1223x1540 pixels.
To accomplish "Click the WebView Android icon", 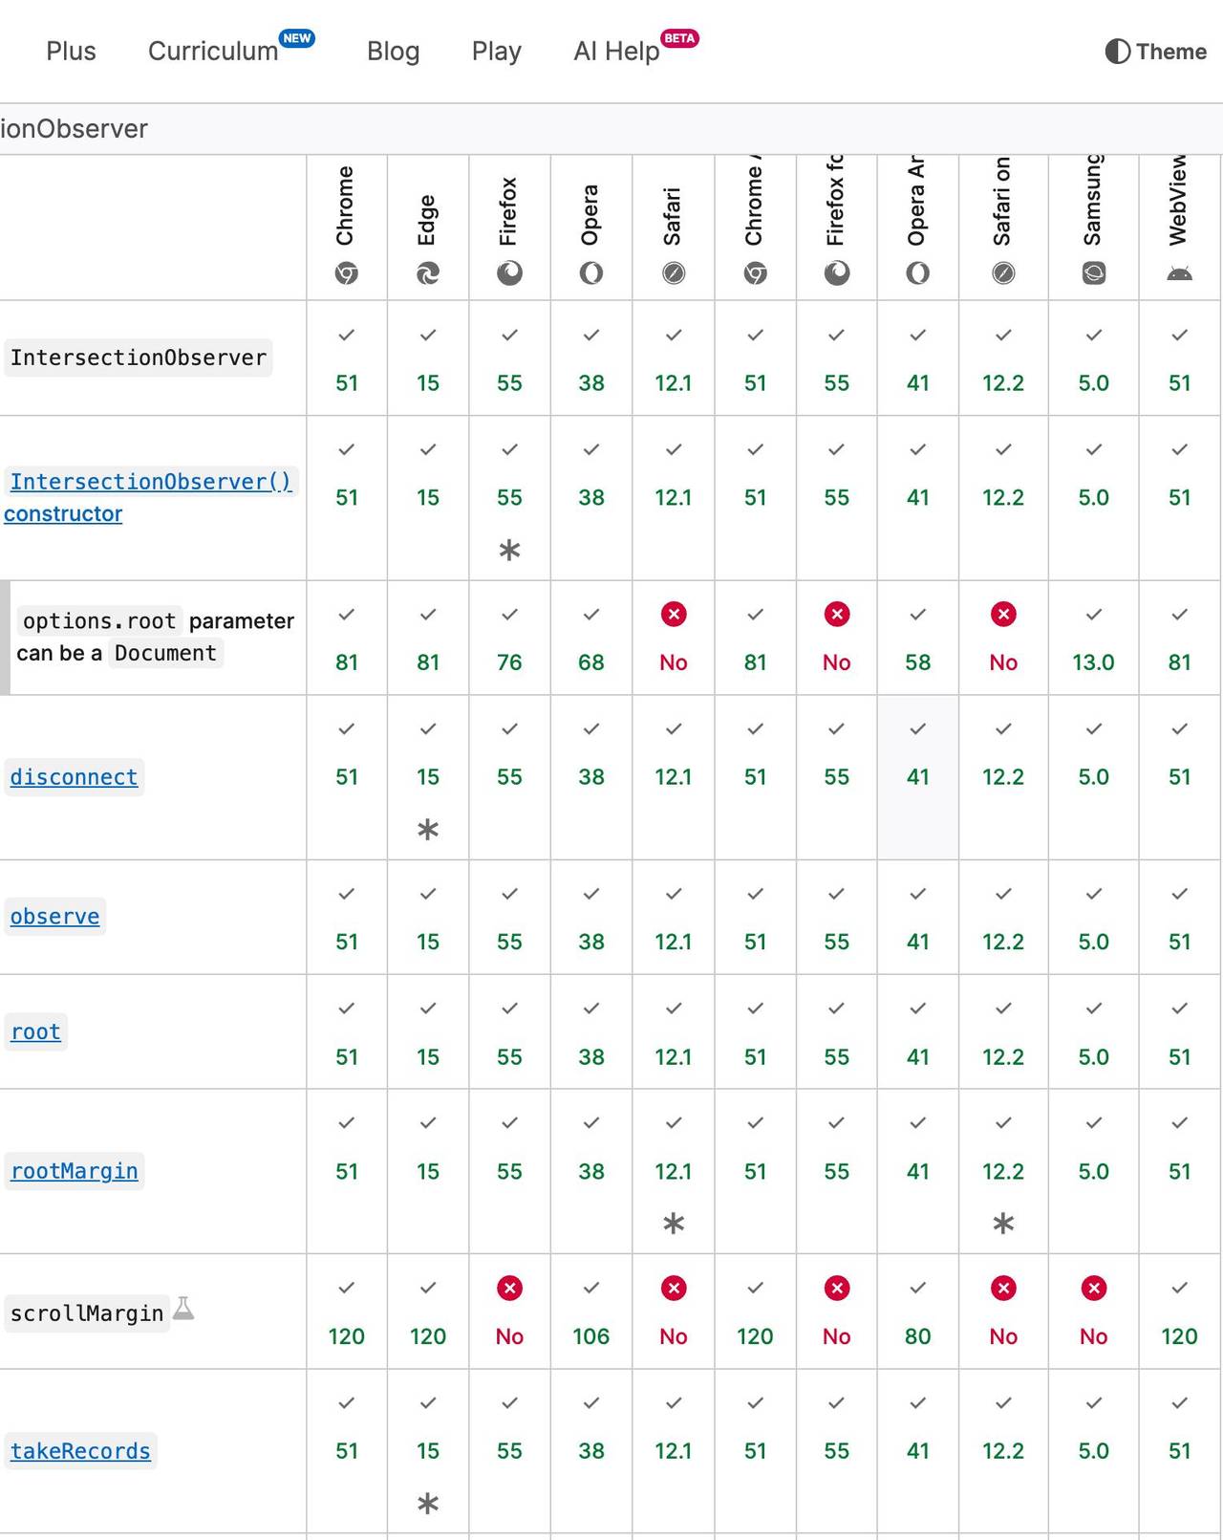I will click(1179, 274).
